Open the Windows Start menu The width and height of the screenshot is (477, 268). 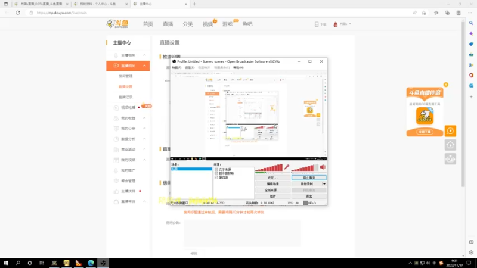pyautogui.click(x=6, y=263)
